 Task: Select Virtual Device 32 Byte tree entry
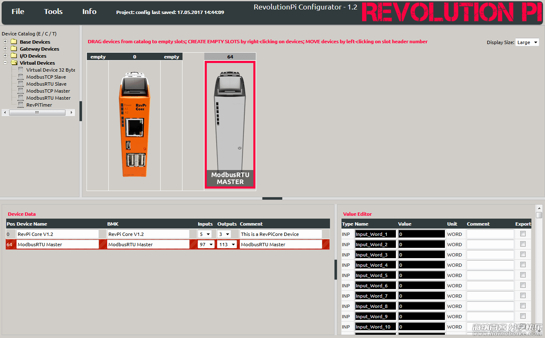pos(51,70)
